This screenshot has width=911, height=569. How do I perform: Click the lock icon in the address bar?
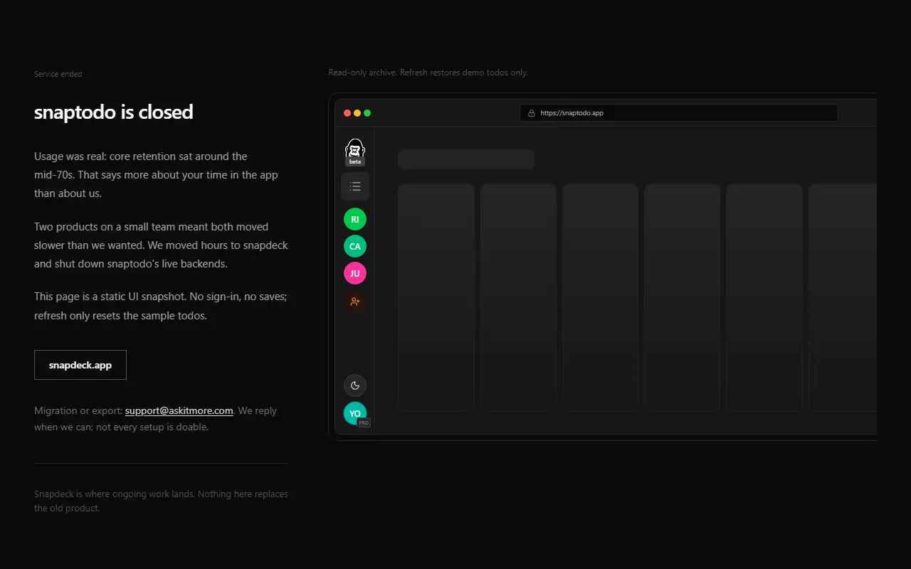coord(531,113)
